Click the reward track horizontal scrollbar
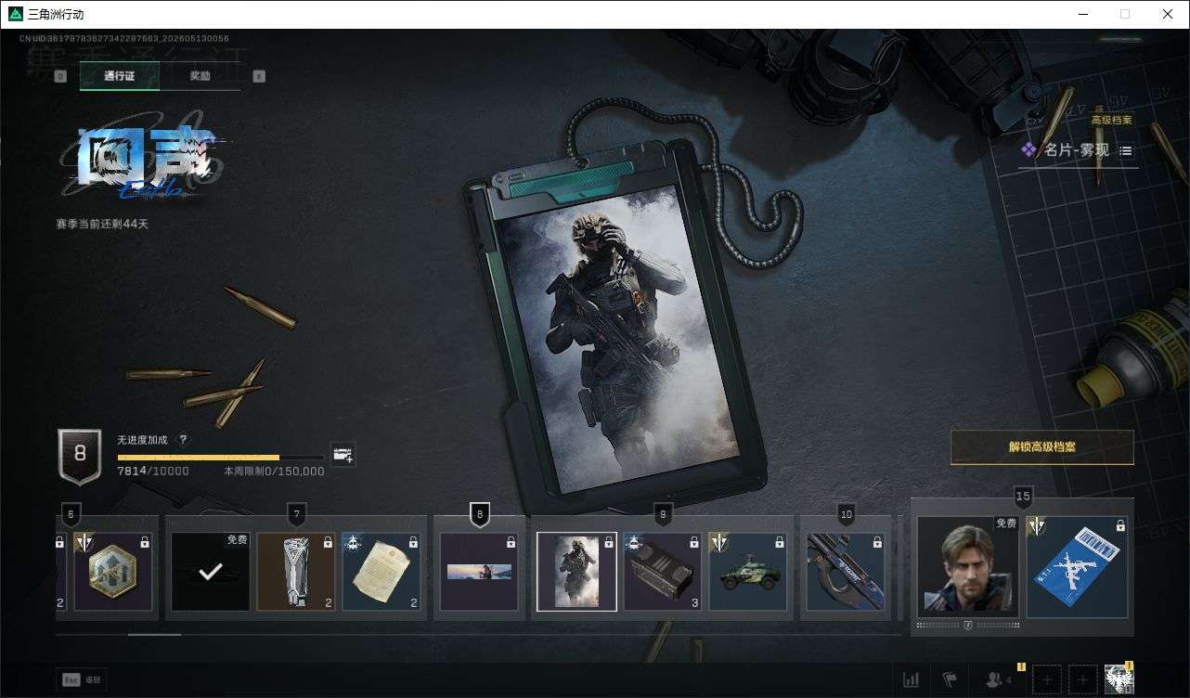The width and height of the screenshot is (1190, 698). [154, 635]
